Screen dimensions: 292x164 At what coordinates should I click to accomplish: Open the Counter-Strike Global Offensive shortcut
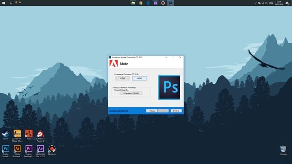click(x=17, y=136)
